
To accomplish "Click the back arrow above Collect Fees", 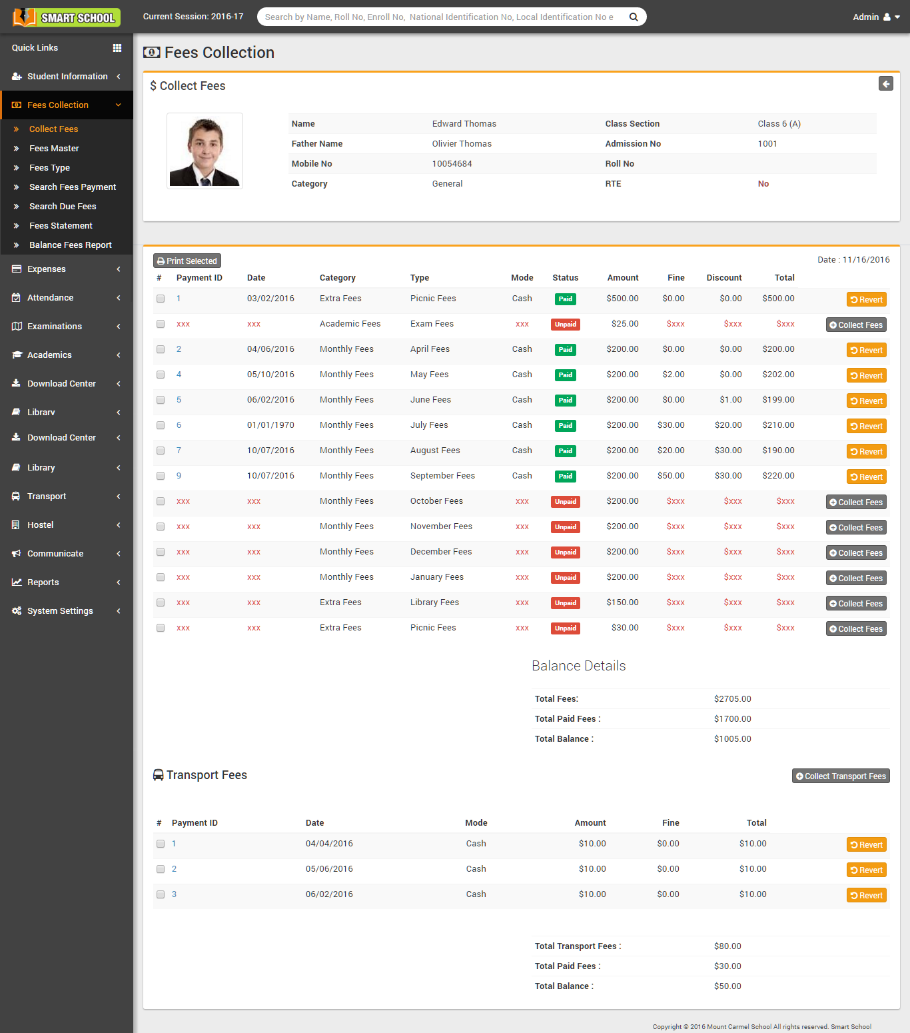I will [x=885, y=83].
